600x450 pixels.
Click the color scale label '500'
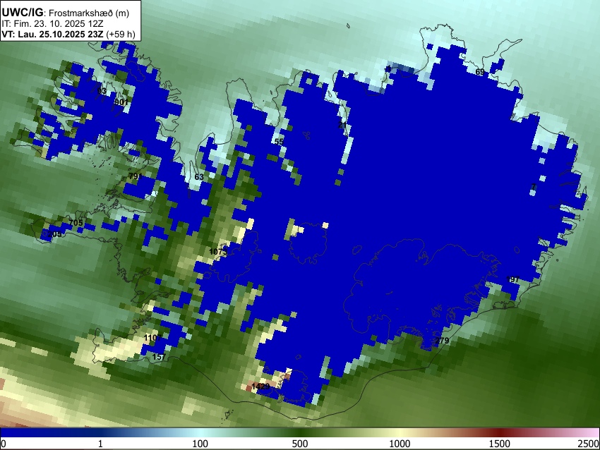[x=299, y=444]
